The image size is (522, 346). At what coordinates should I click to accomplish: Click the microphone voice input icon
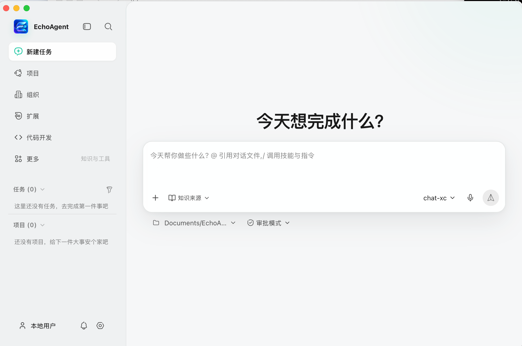(x=470, y=198)
